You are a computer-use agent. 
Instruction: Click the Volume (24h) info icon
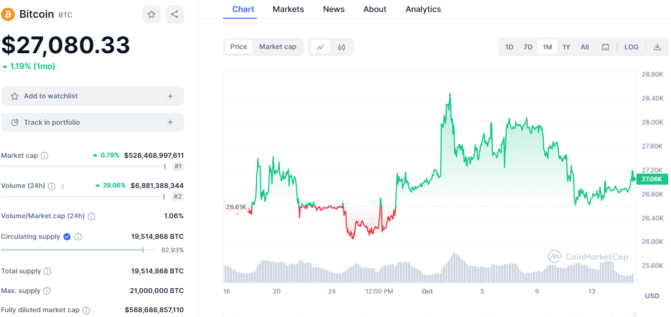[52, 186]
